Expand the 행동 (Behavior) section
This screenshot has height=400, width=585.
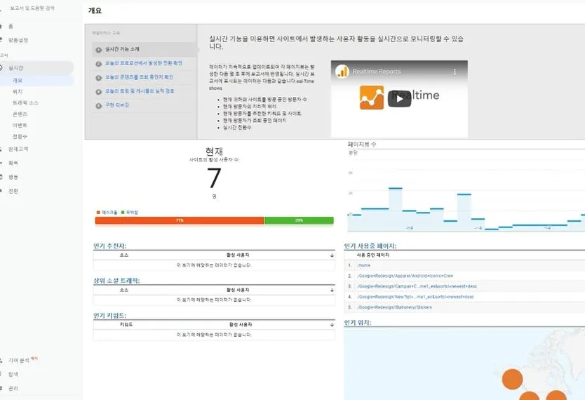(x=13, y=177)
